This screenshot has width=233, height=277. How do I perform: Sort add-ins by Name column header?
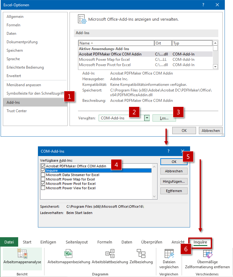[x=116, y=43]
